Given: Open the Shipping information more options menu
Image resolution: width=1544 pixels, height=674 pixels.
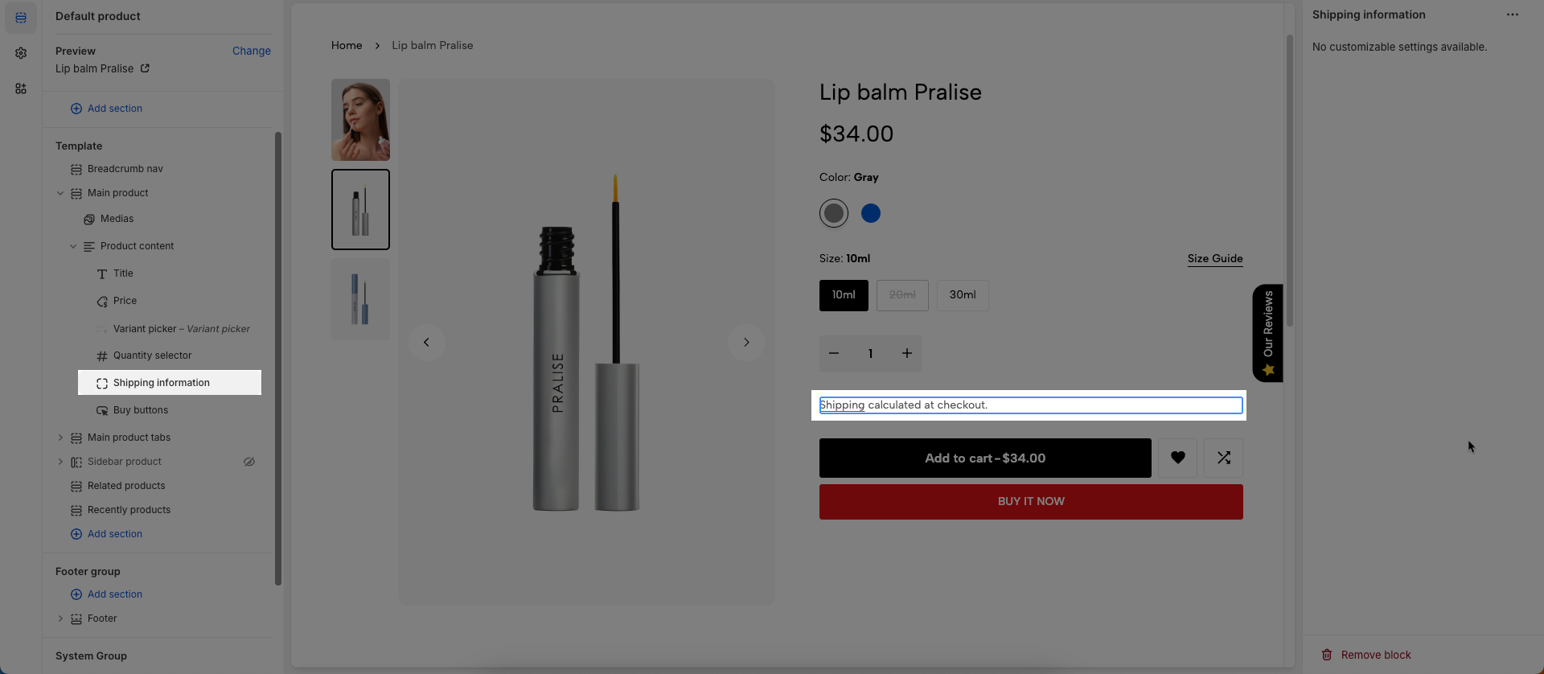Looking at the screenshot, I should (1513, 14).
